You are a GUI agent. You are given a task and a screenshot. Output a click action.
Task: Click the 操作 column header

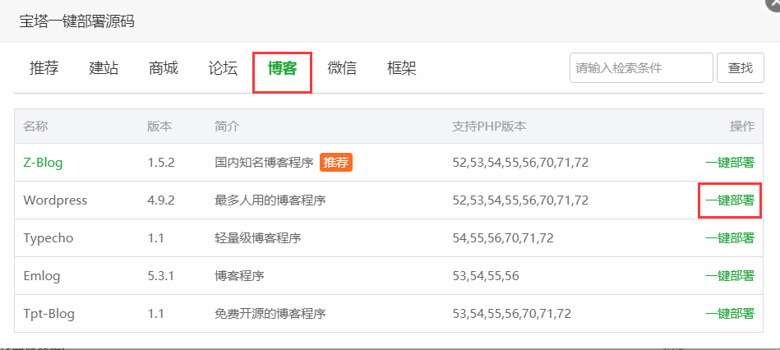(x=742, y=127)
